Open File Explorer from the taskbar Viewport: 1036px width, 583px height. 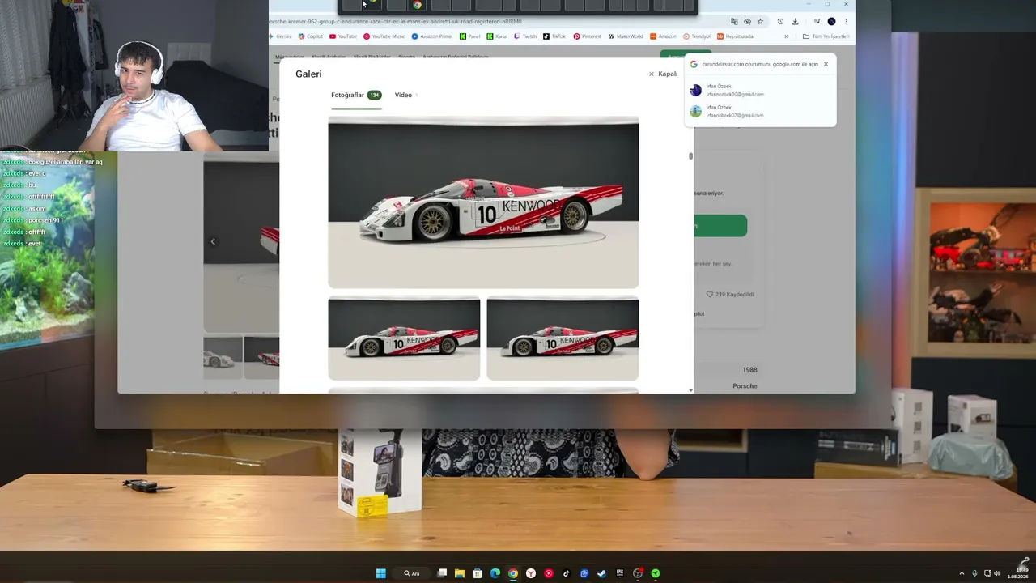(459, 573)
